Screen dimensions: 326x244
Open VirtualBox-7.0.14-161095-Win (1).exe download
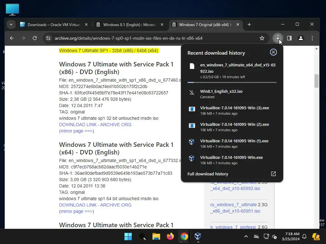click(232, 143)
